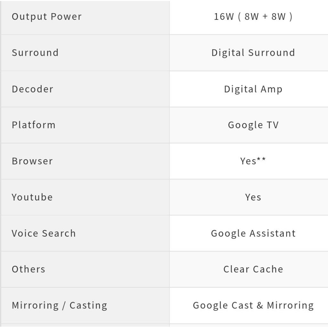Viewport: 328px width, 328px height.
Task: Click the Mirroring / Casting label
Action: click(x=60, y=305)
